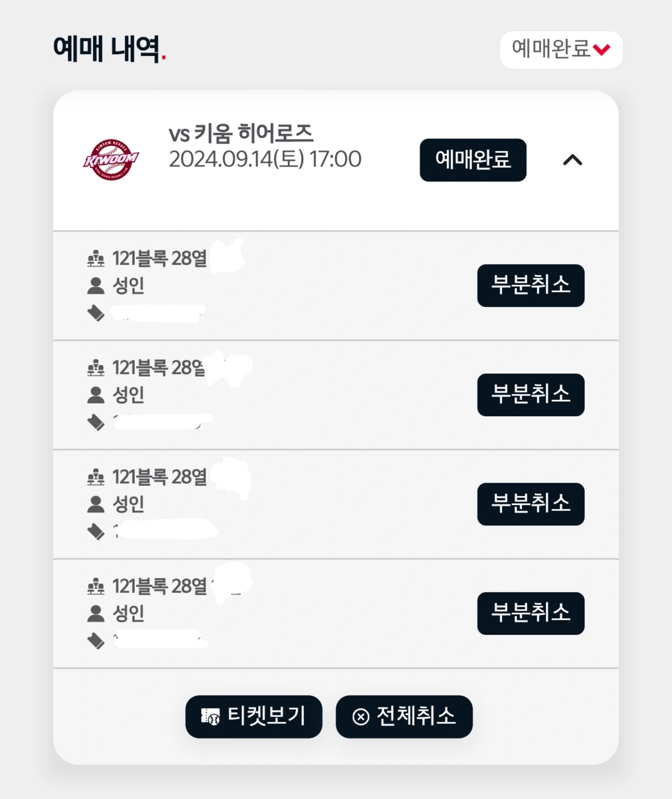This screenshot has height=799, width=672.
Task: Click tag icon in second ticket row
Action: pos(96,422)
